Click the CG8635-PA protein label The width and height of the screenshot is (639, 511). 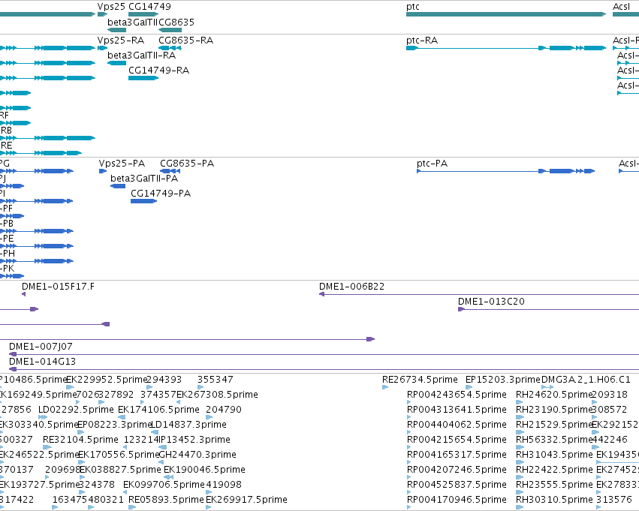187,164
